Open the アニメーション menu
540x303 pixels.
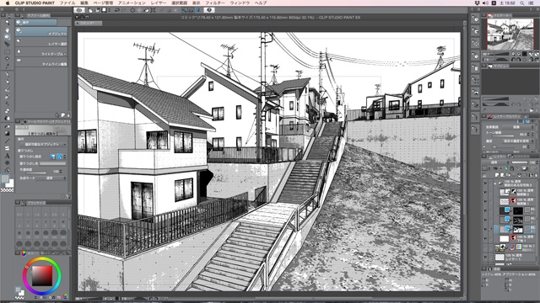coord(132,3)
